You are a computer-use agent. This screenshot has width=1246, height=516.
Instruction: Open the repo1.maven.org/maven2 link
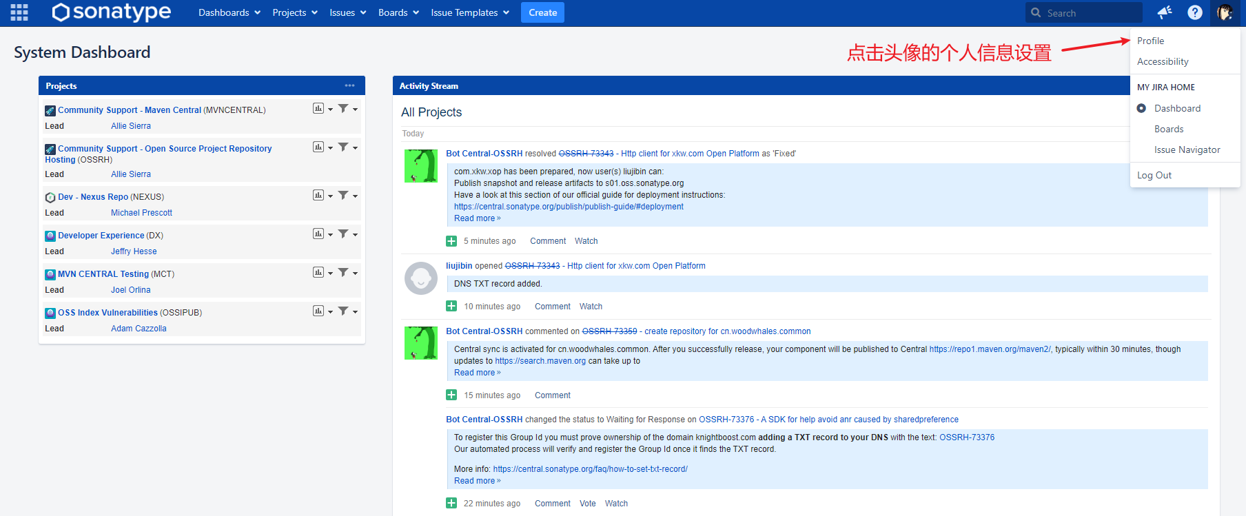tap(990, 349)
